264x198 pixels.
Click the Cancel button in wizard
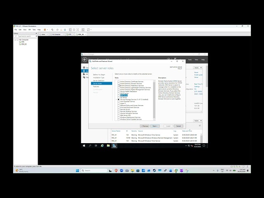178,126
